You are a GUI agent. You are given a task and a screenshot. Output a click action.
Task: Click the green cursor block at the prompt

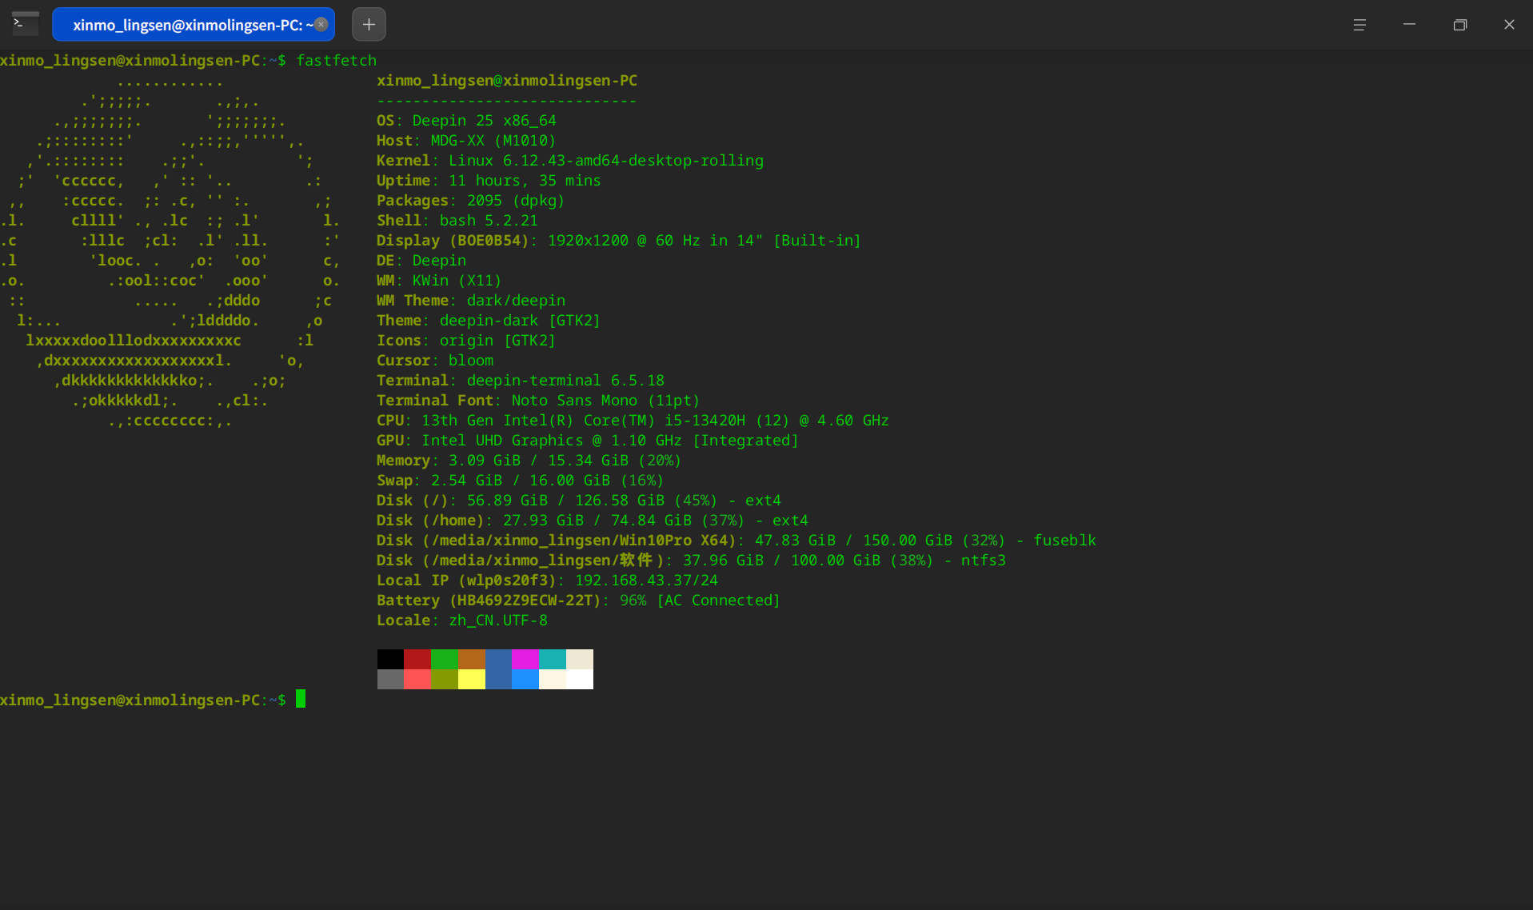(301, 699)
